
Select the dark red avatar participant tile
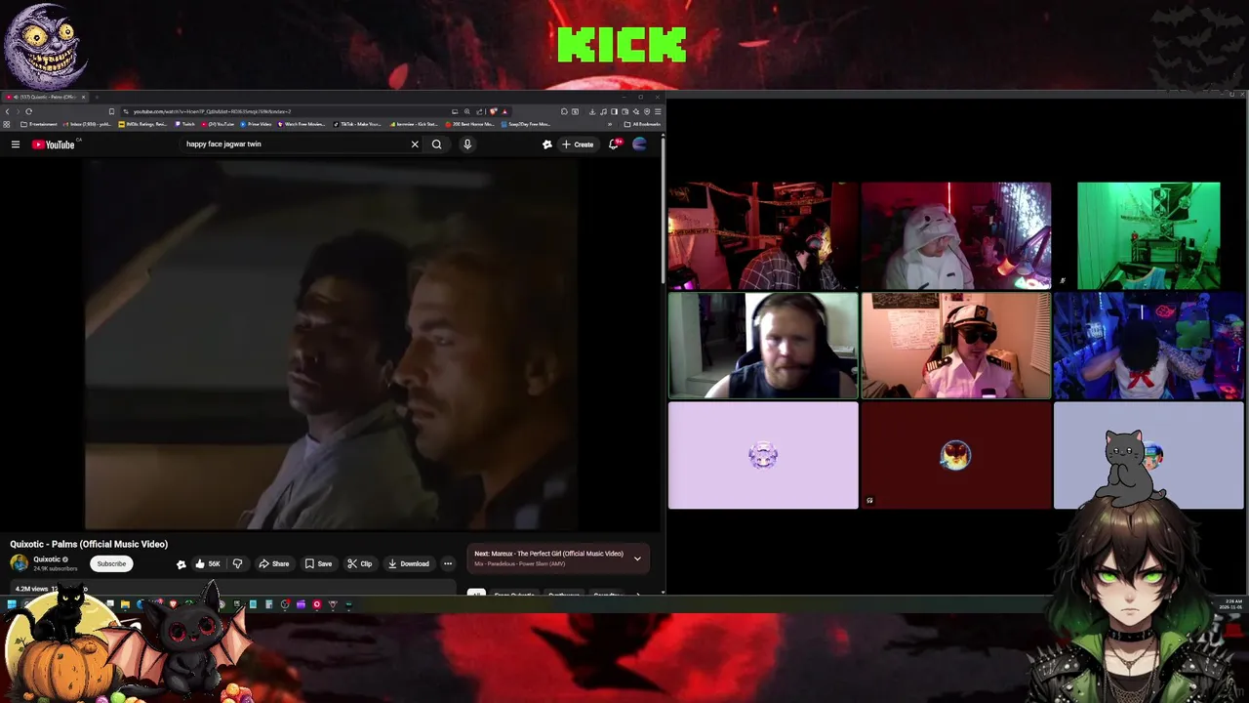click(956, 456)
